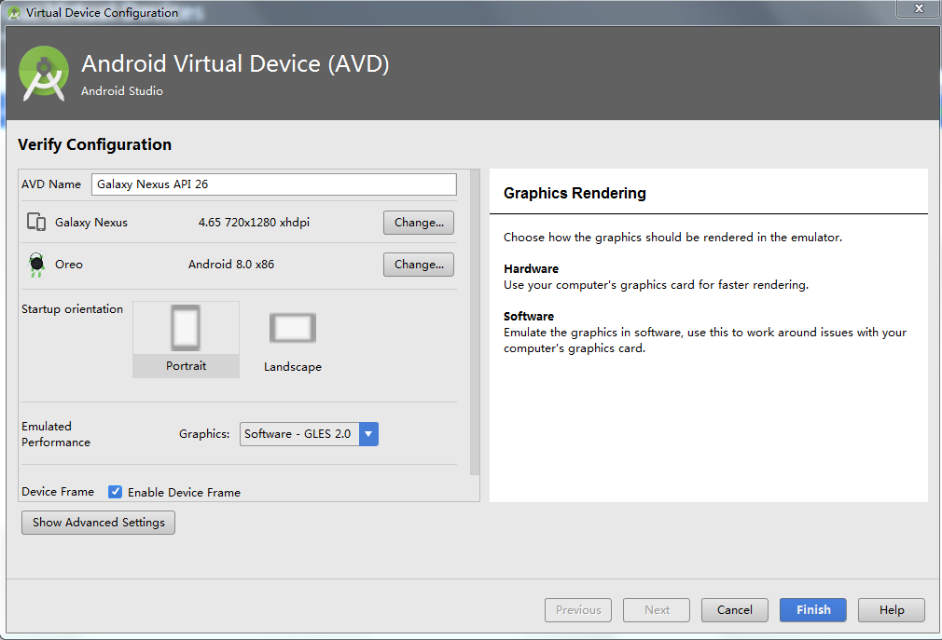Click the Previous button
This screenshot has width=942, height=640.
(578, 610)
